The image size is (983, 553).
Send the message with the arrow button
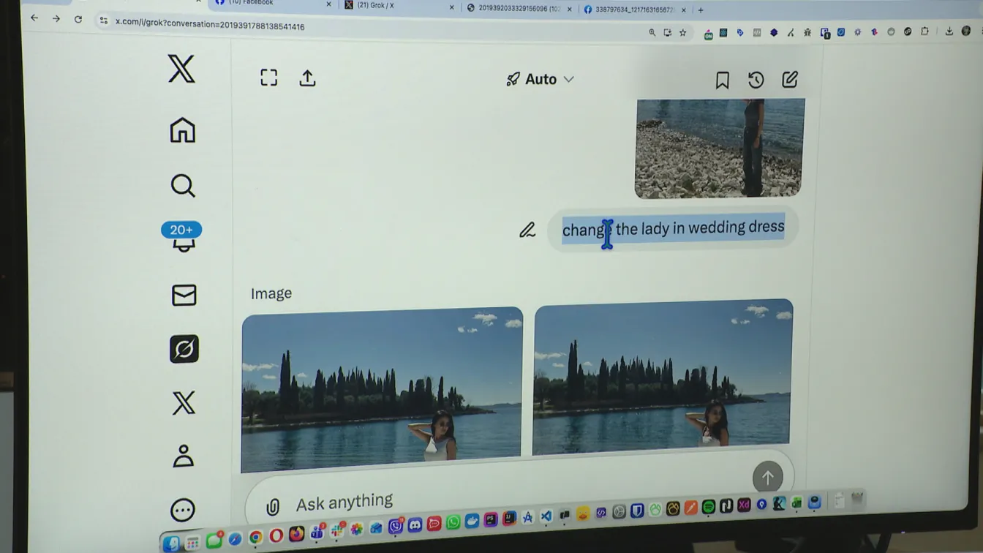point(768,478)
